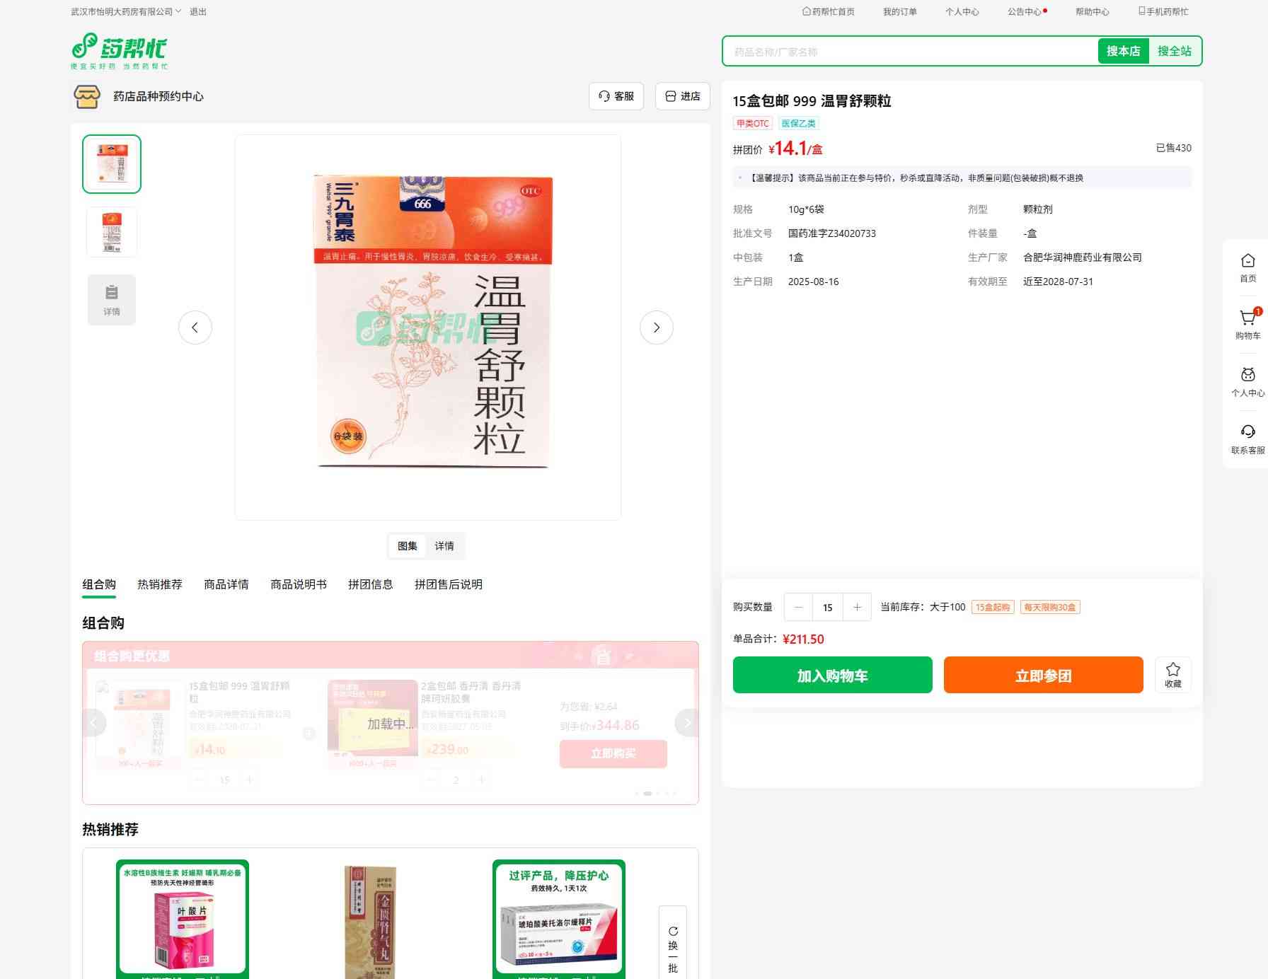The width and height of the screenshot is (1268, 979).
Task: Click the drug name search input field
Action: (909, 52)
